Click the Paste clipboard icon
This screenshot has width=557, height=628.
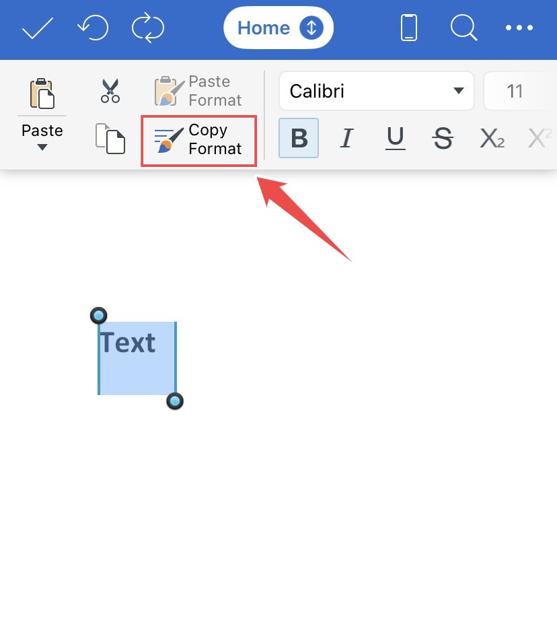[x=42, y=94]
